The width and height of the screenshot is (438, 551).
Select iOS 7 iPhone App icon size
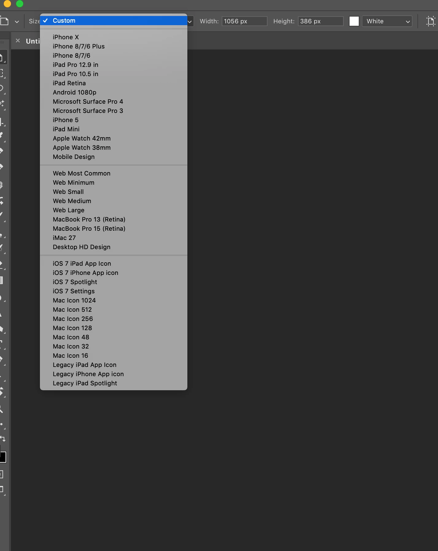(x=114, y=273)
